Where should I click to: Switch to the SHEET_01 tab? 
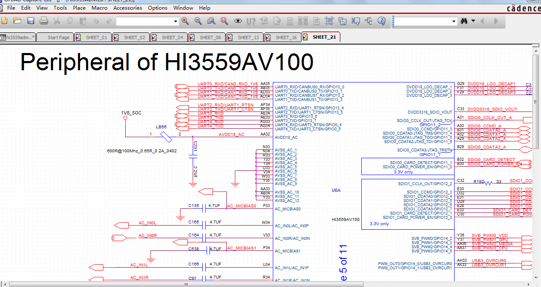[93, 37]
